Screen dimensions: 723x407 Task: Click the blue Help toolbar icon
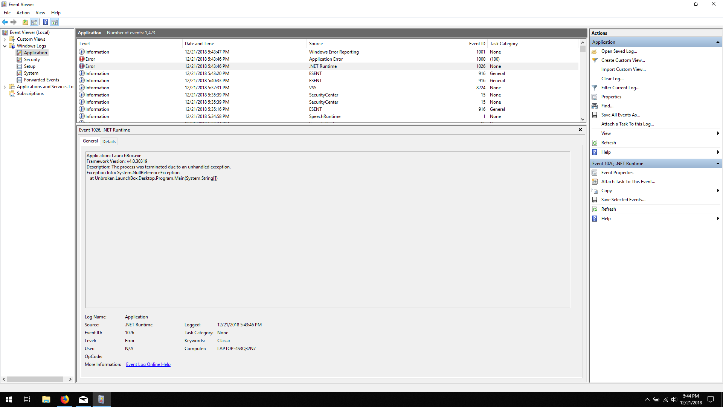(x=45, y=22)
